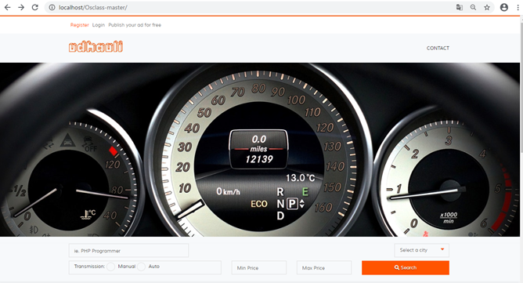523x283 pixels.
Task: Open the CONTACT menu item
Action: 438,48
